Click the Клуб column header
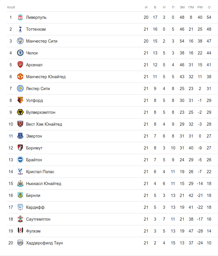 [x=11, y=7]
